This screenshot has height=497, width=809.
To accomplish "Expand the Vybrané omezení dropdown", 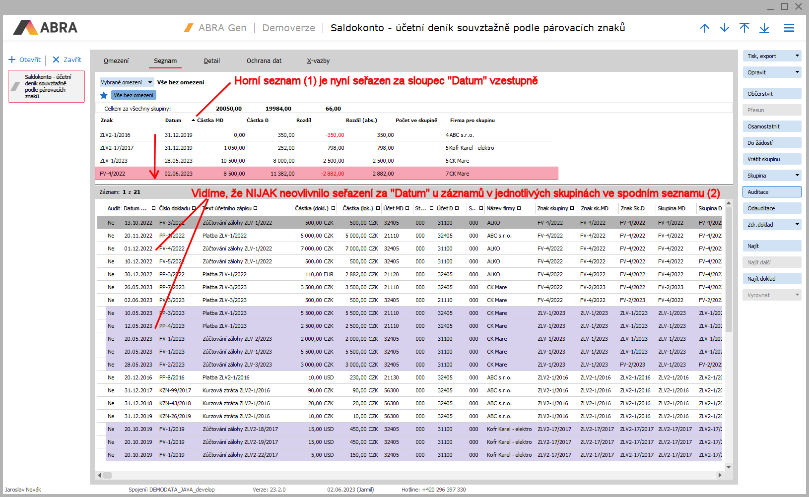I will (150, 83).
